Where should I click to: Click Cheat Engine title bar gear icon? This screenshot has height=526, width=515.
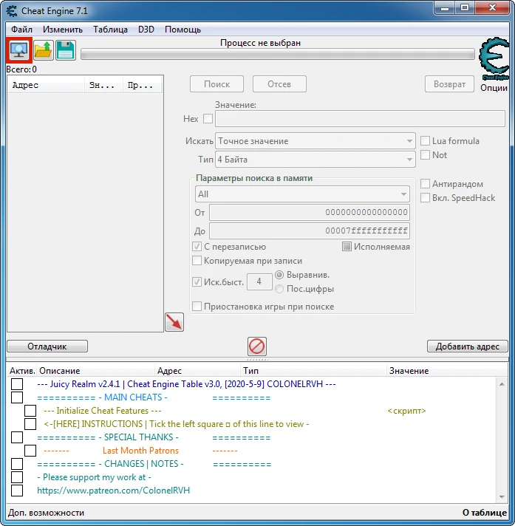click(x=12, y=11)
